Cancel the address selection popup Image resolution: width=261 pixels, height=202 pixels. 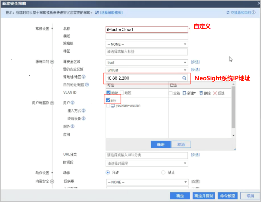[181, 144]
